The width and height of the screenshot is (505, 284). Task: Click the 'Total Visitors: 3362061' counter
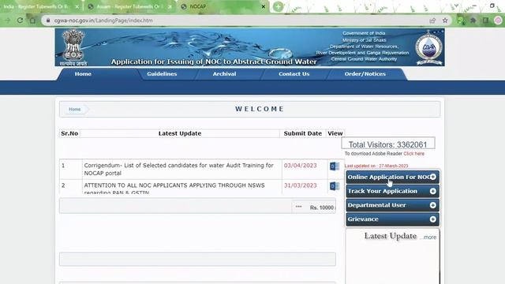point(387,144)
